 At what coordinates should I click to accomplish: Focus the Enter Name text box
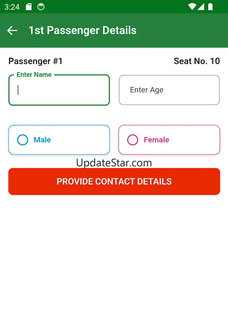[59, 90]
